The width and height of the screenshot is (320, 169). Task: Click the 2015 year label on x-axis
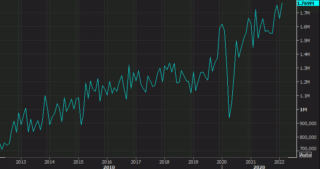tap(78, 162)
